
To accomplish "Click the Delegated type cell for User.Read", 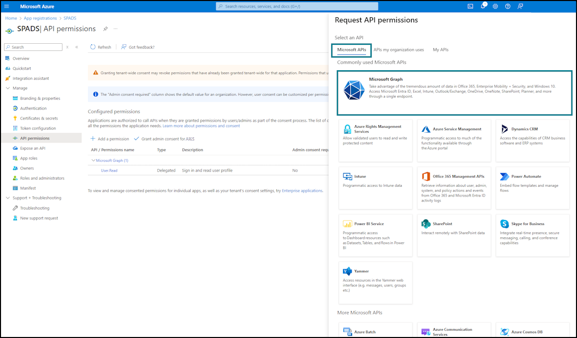I will click(x=166, y=171).
